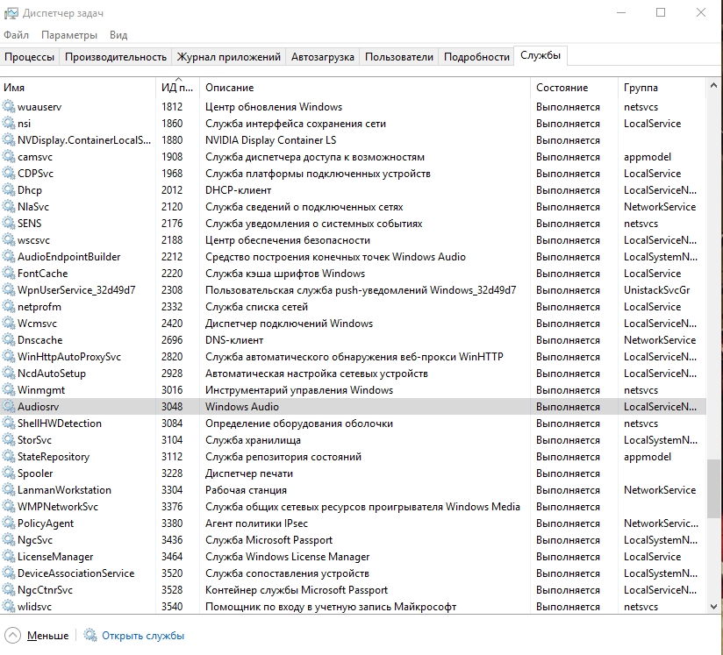Click the gear icon left of Открыть службы
This screenshot has height=655, width=723.
point(90,636)
